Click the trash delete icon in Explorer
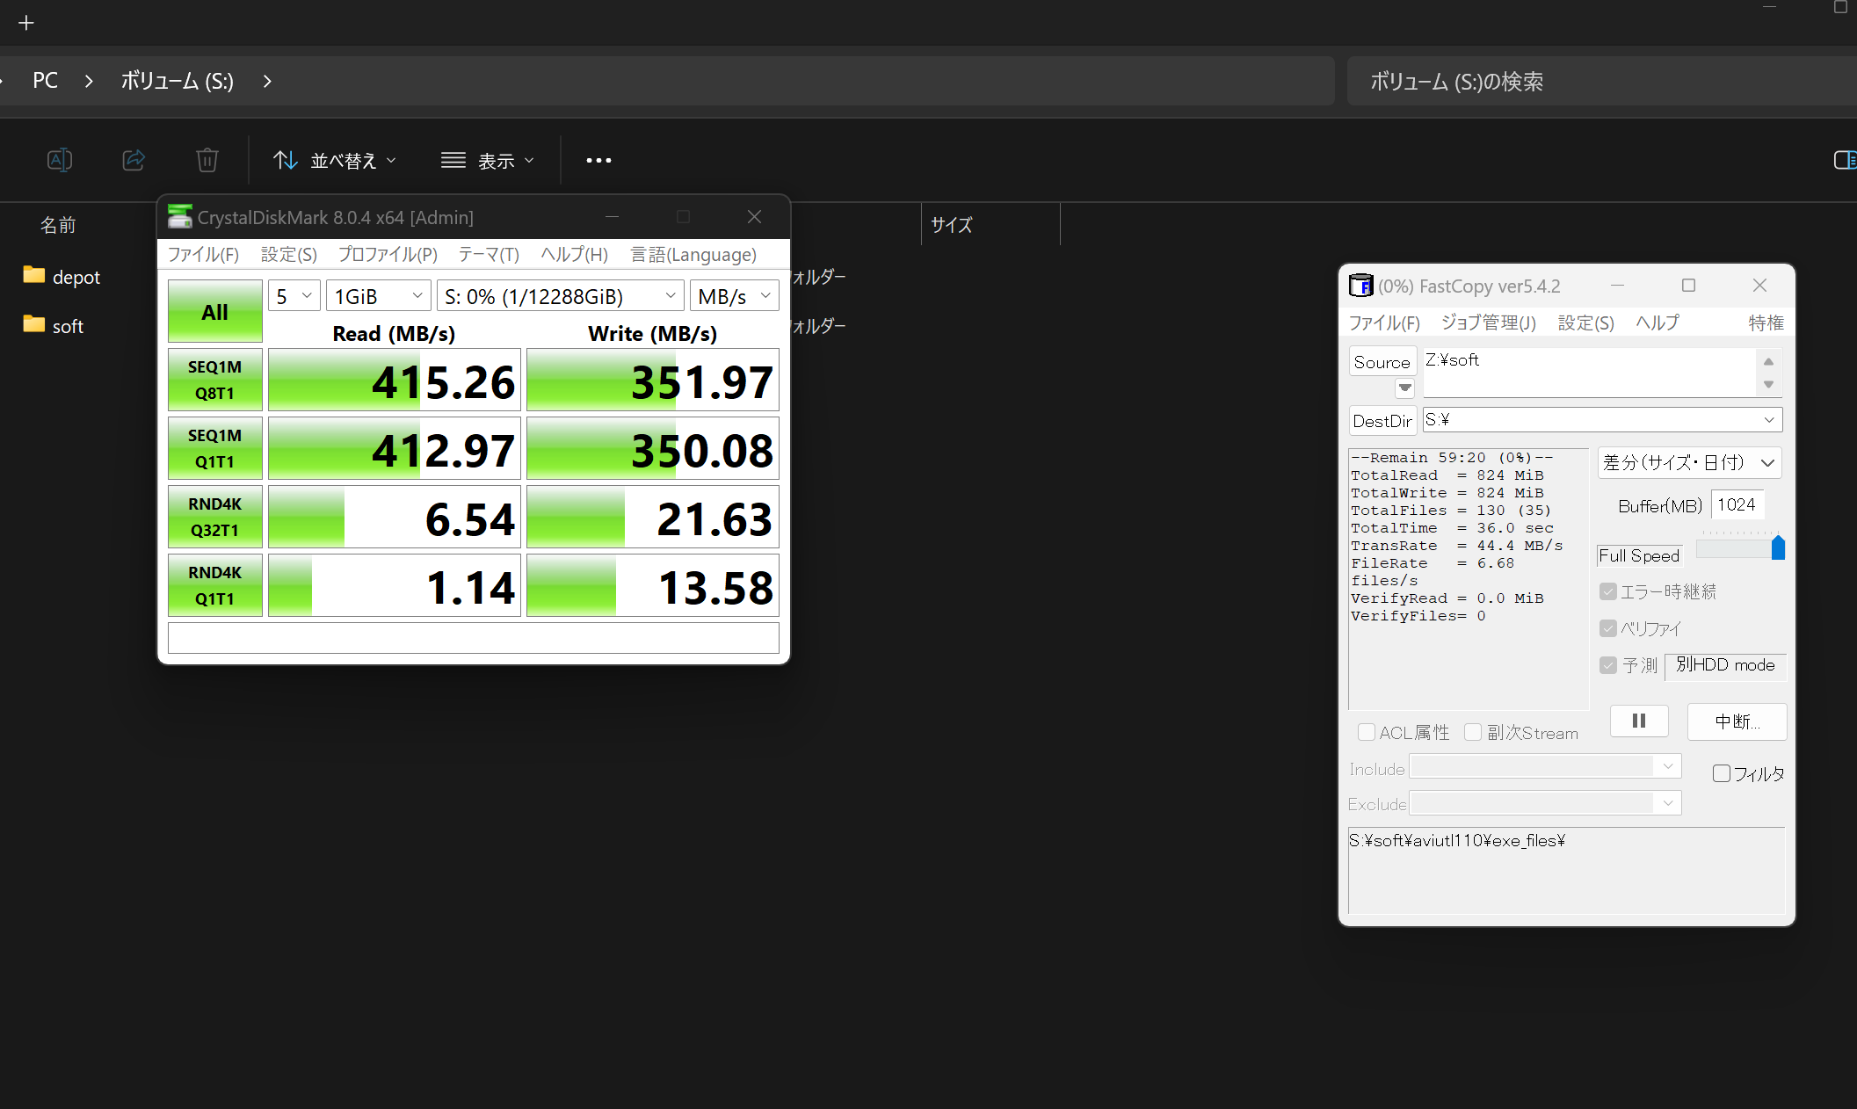This screenshot has width=1857, height=1109. tap(207, 160)
